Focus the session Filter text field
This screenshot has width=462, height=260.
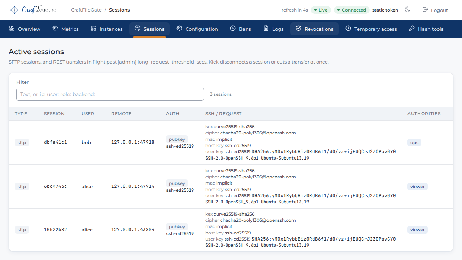coord(110,94)
